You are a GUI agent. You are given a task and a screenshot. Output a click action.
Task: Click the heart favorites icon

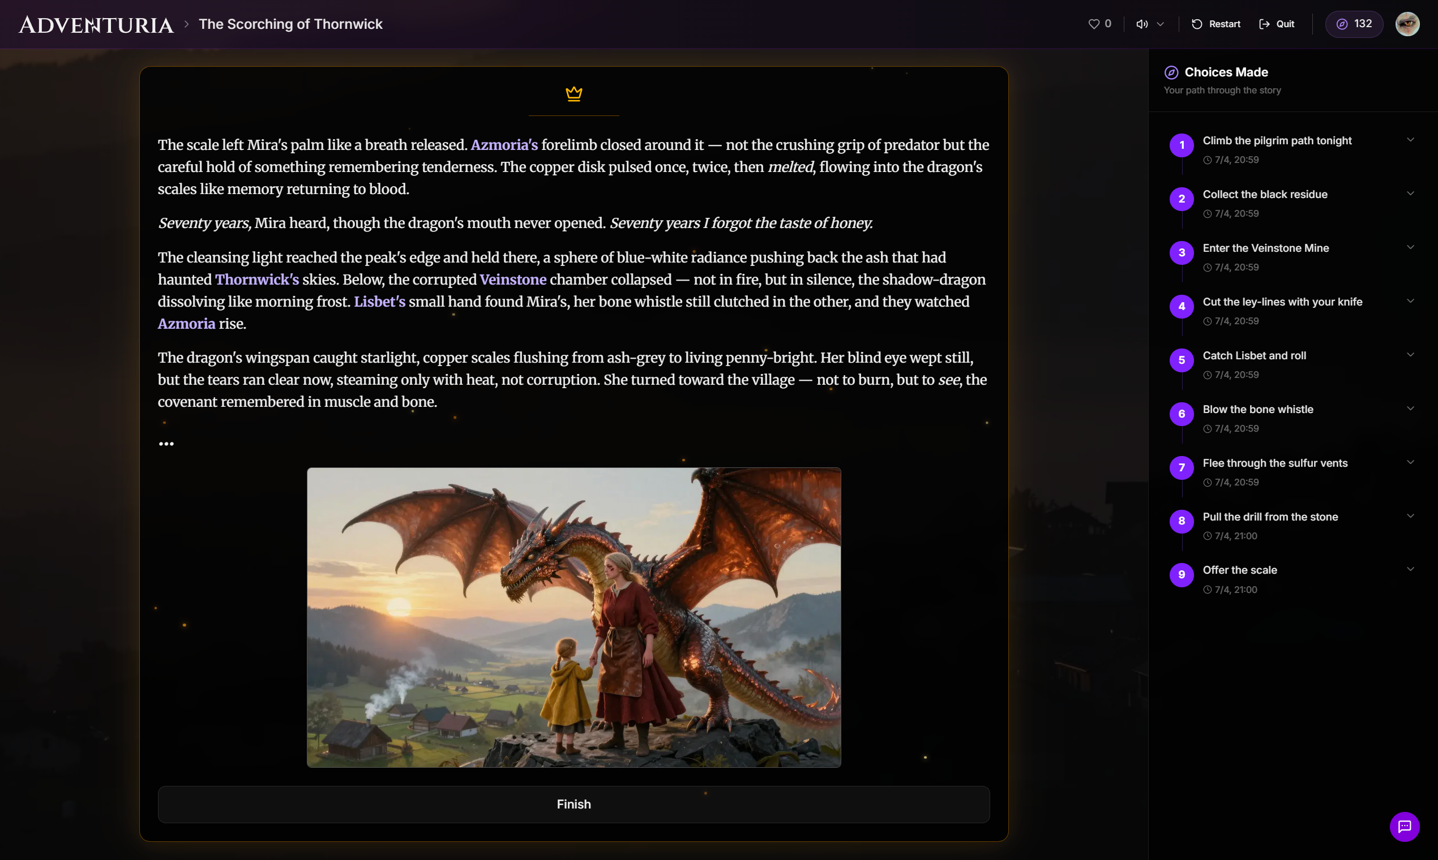[1094, 24]
